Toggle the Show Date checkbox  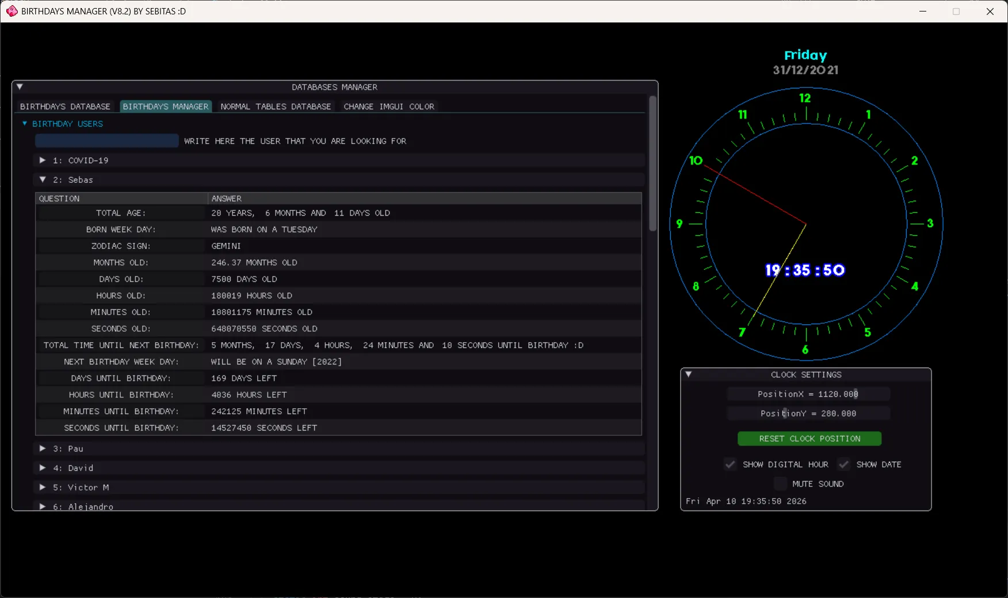click(843, 465)
